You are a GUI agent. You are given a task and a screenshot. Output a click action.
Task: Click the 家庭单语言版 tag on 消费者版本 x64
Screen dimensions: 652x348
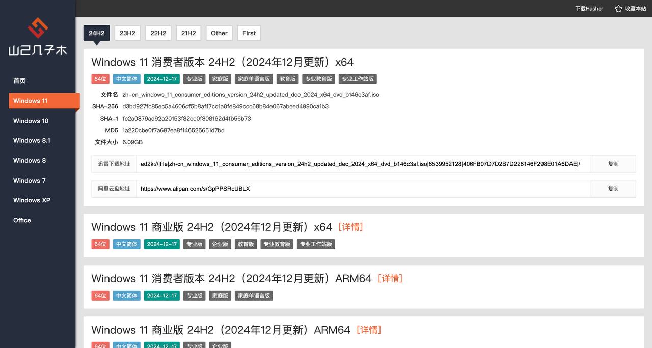[x=254, y=79]
